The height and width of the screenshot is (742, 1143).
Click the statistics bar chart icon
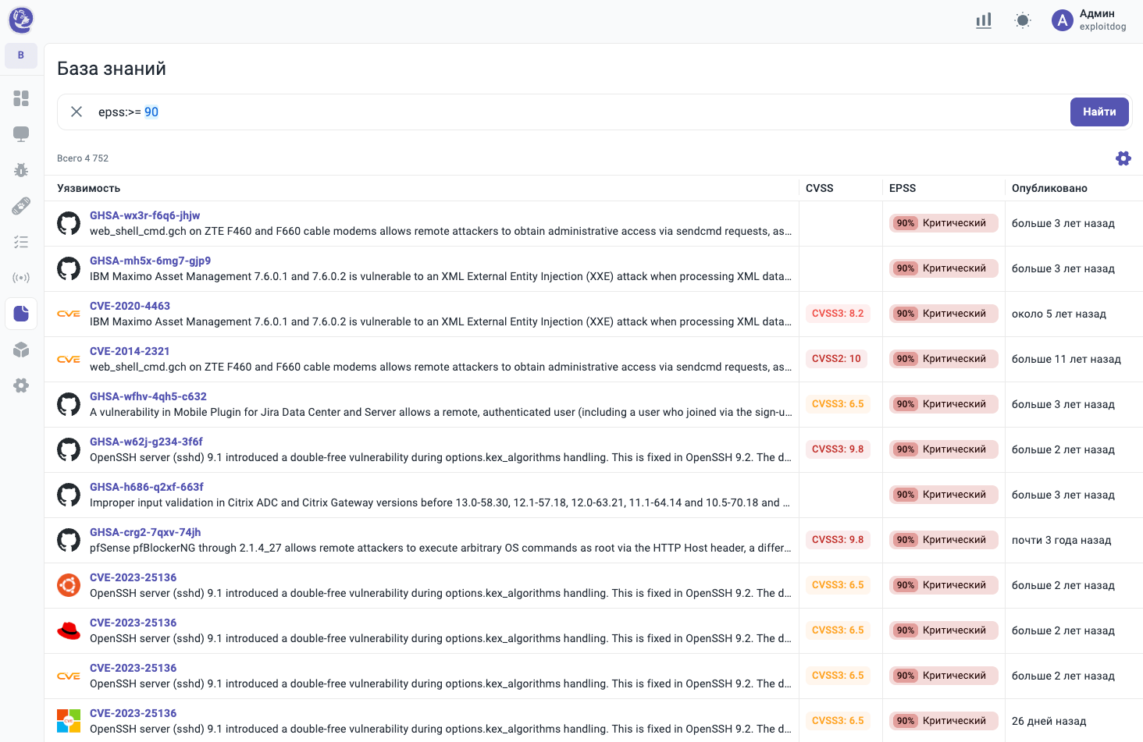pos(984,21)
